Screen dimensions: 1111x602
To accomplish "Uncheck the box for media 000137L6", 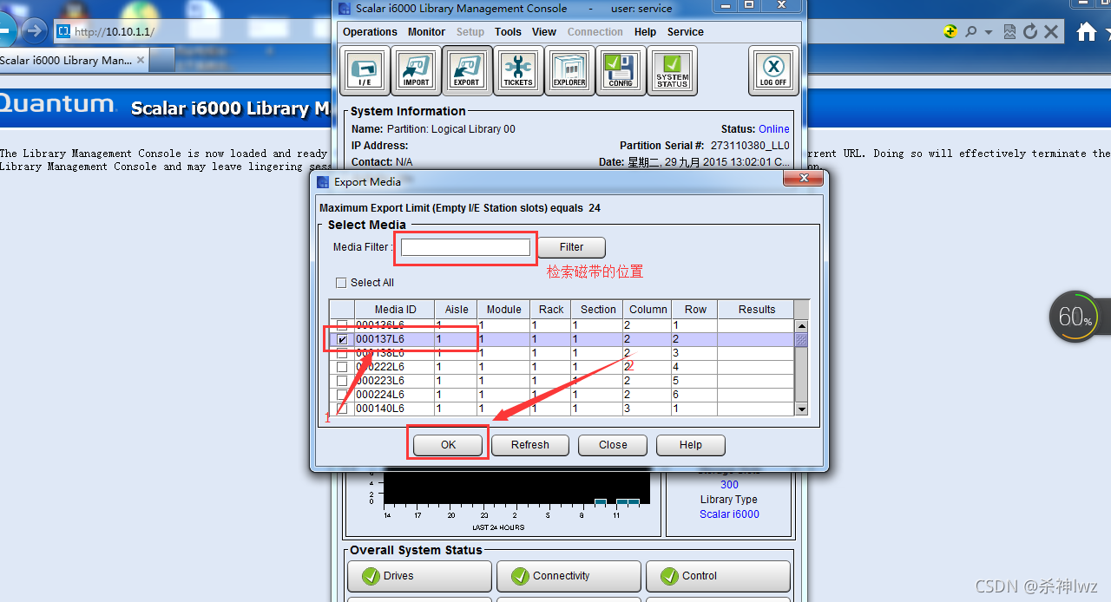I will point(342,339).
